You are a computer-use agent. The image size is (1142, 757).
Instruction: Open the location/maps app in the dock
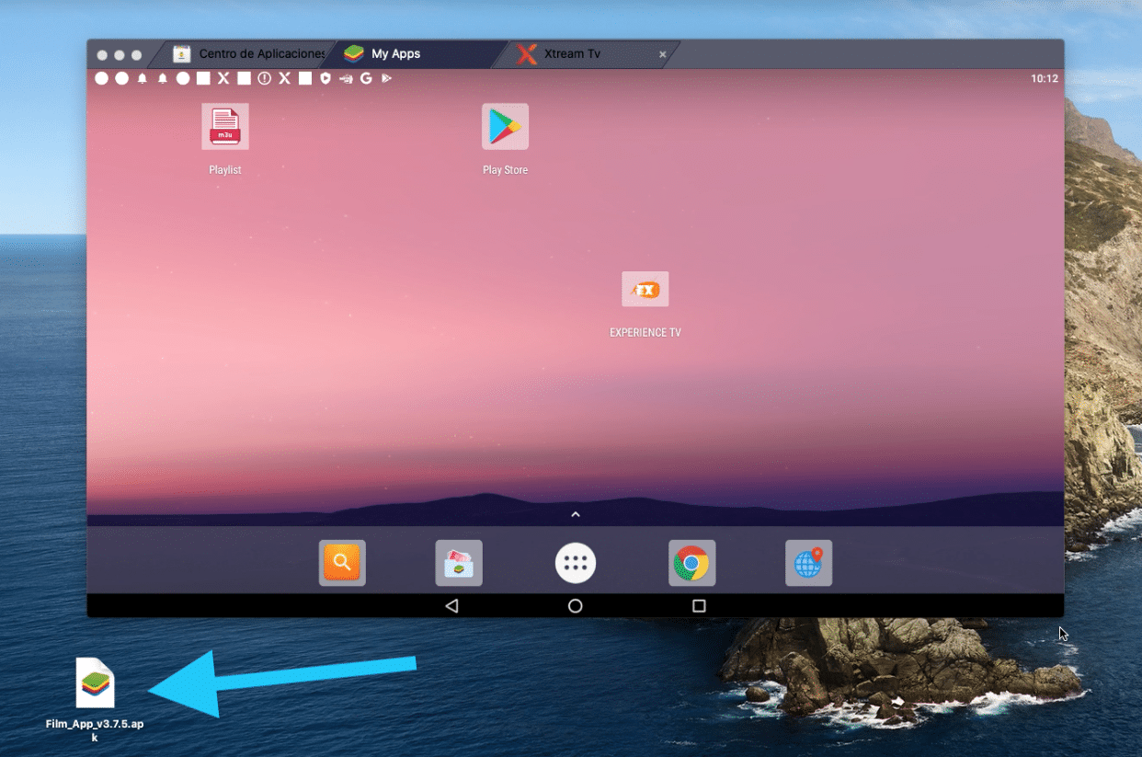807,562
